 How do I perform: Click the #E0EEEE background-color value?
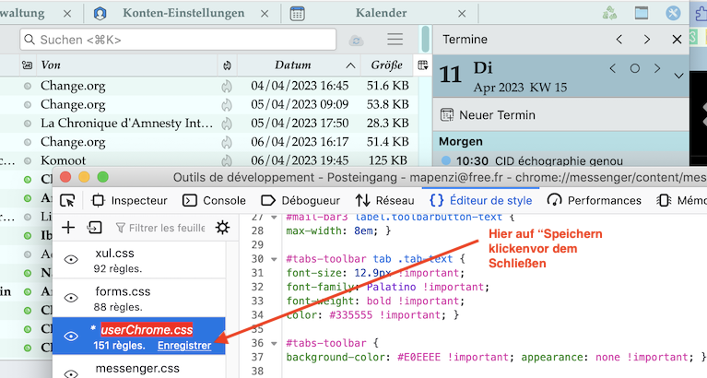[x=418, y=357]
